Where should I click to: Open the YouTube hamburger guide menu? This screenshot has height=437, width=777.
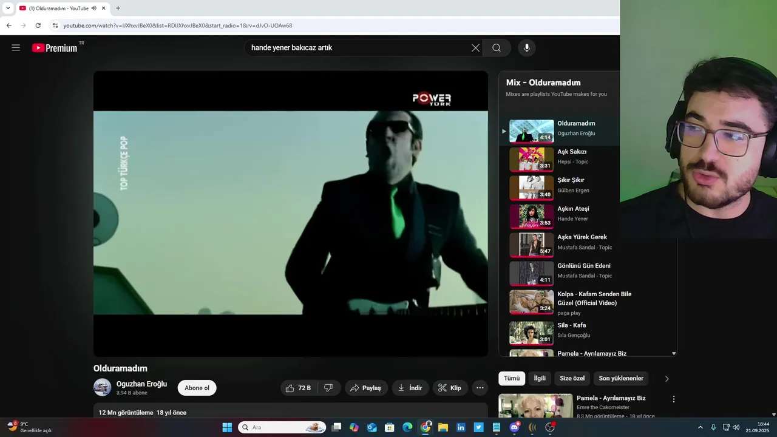pyautogui.click(x=16, y=48)
